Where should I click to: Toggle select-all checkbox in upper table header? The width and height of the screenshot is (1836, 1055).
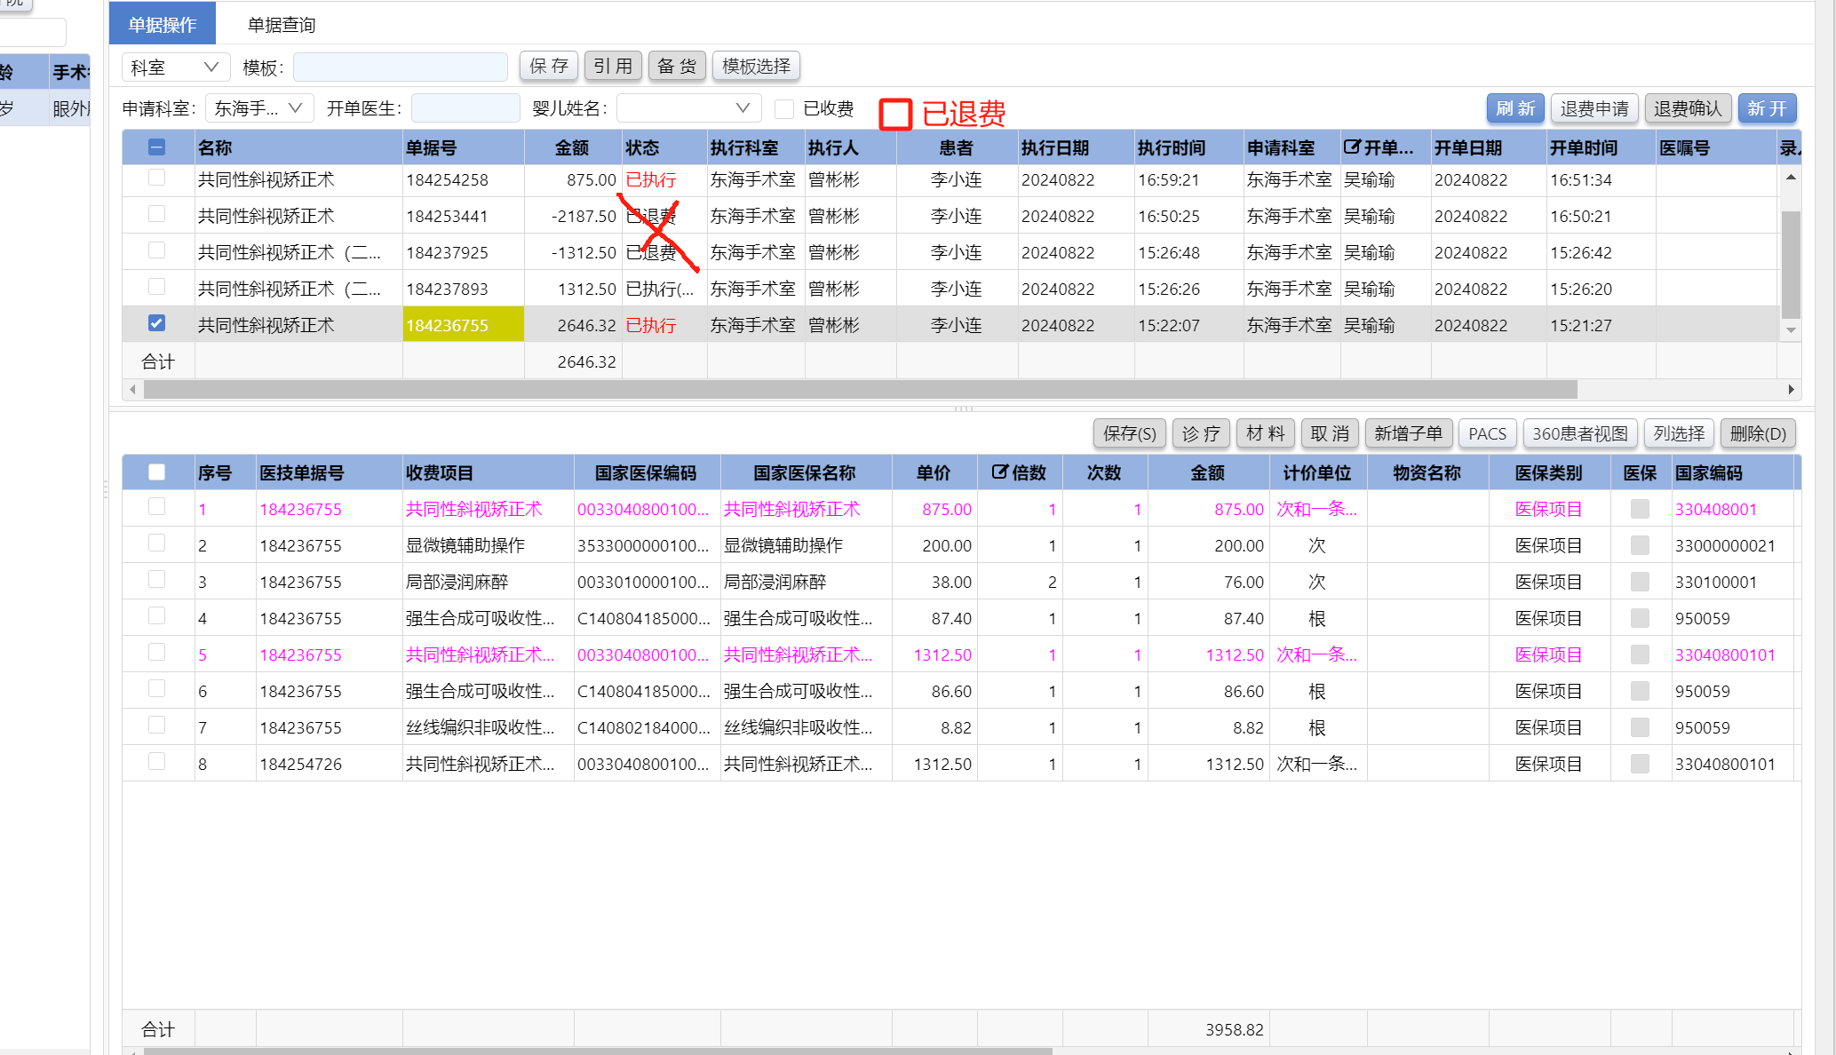[x=156, y=147]
